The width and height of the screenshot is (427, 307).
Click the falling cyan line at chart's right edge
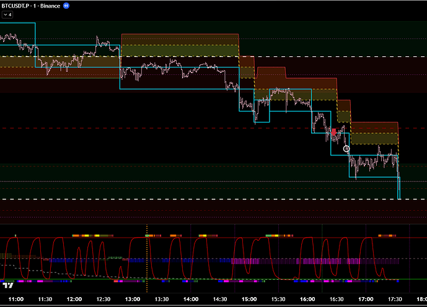click(x=399, y=188)
